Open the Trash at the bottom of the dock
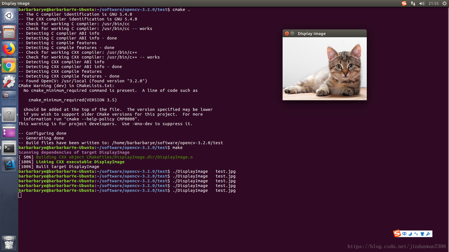Image resolution: width=449 pixels, height=252 pixels. tap(9, 242)
